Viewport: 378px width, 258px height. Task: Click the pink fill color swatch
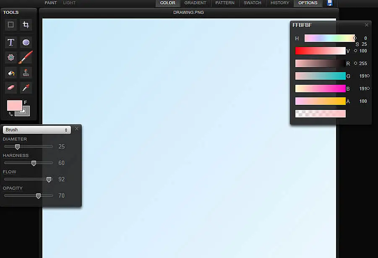click(14, 105)
